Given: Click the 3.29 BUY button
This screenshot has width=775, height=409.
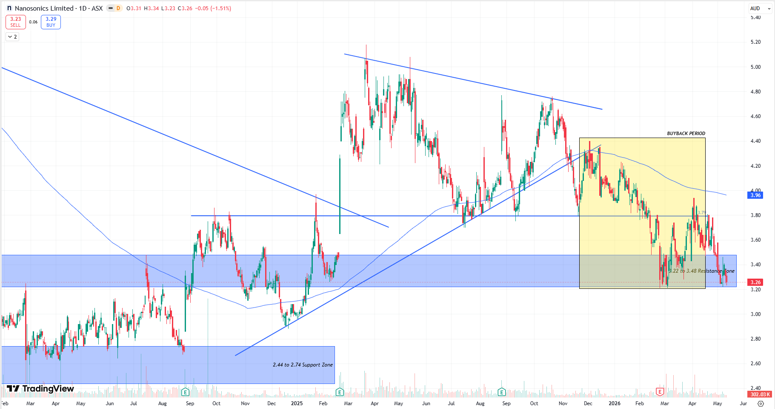Looking at the screenshot, I should pyautogui.click(x=51, y=22).
